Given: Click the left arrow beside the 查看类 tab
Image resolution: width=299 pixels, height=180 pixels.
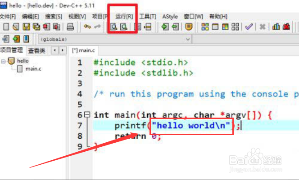Looking at the screenshot, I should (x=55, y=50).
